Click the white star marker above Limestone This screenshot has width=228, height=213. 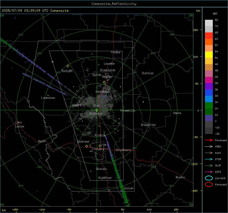(48, 95)
